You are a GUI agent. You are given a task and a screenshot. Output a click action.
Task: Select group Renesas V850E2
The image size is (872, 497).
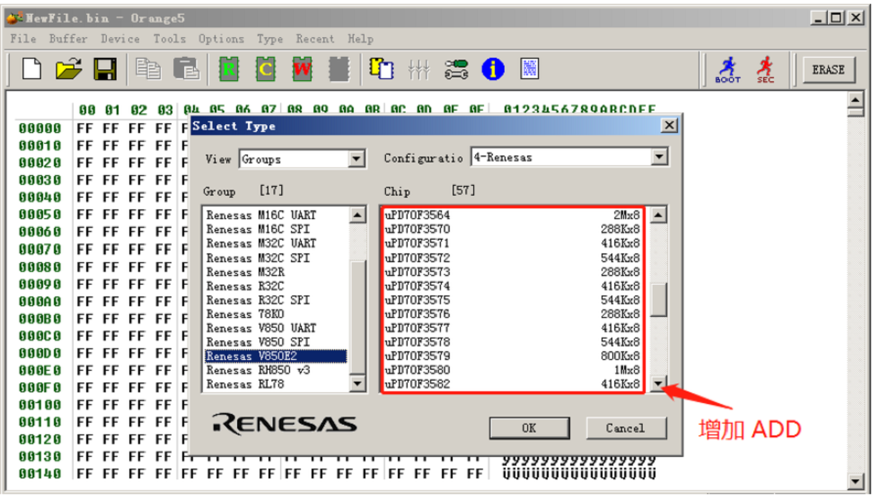(275, 356)
